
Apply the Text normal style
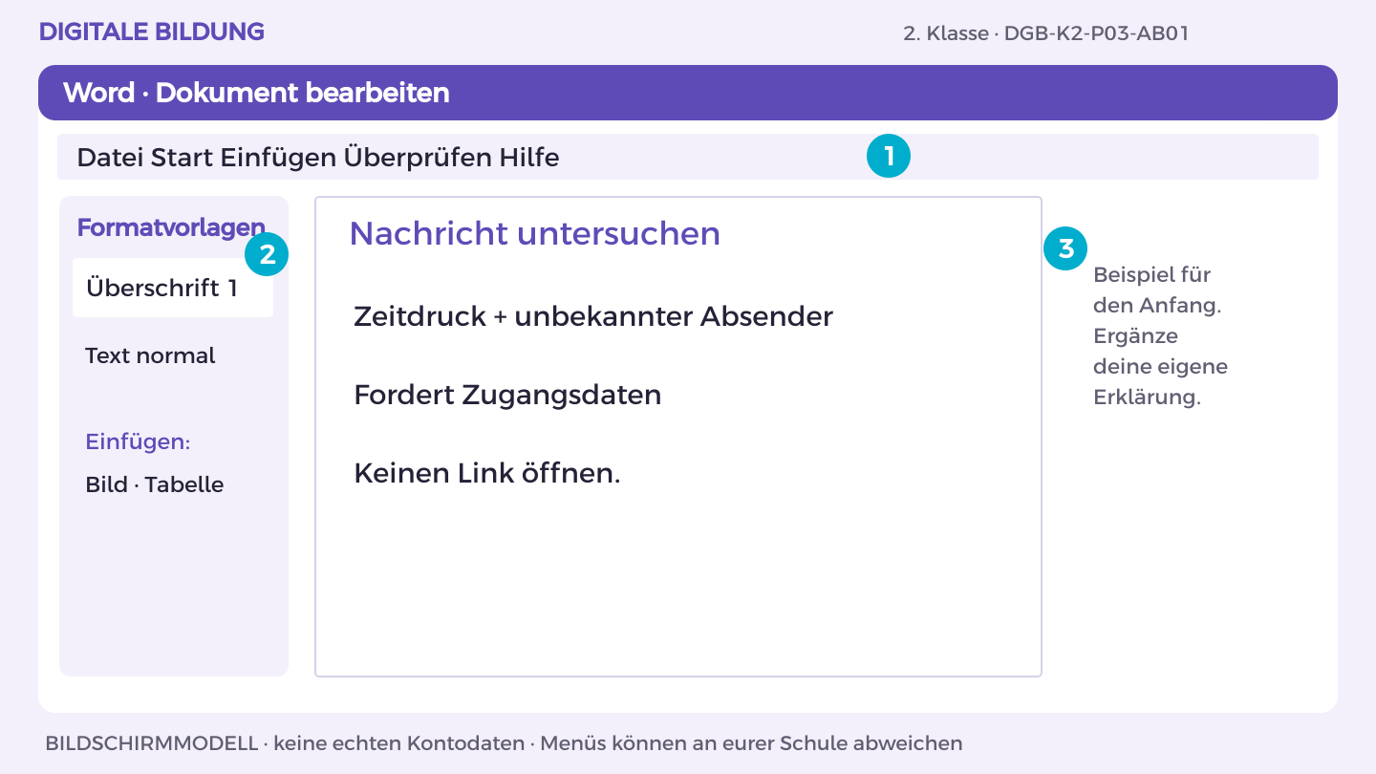[x=150, y=355]
